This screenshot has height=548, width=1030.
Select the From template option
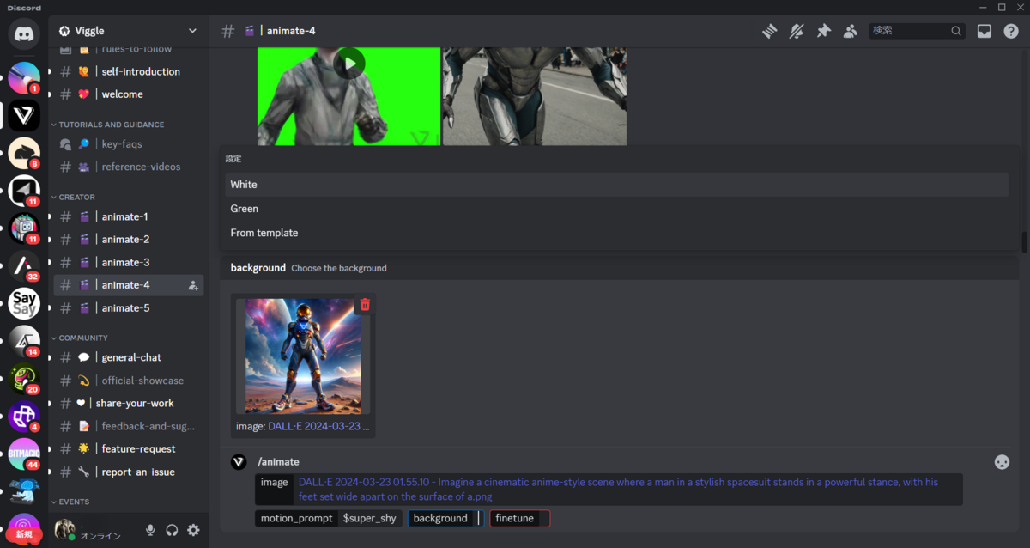pos(617,233)
